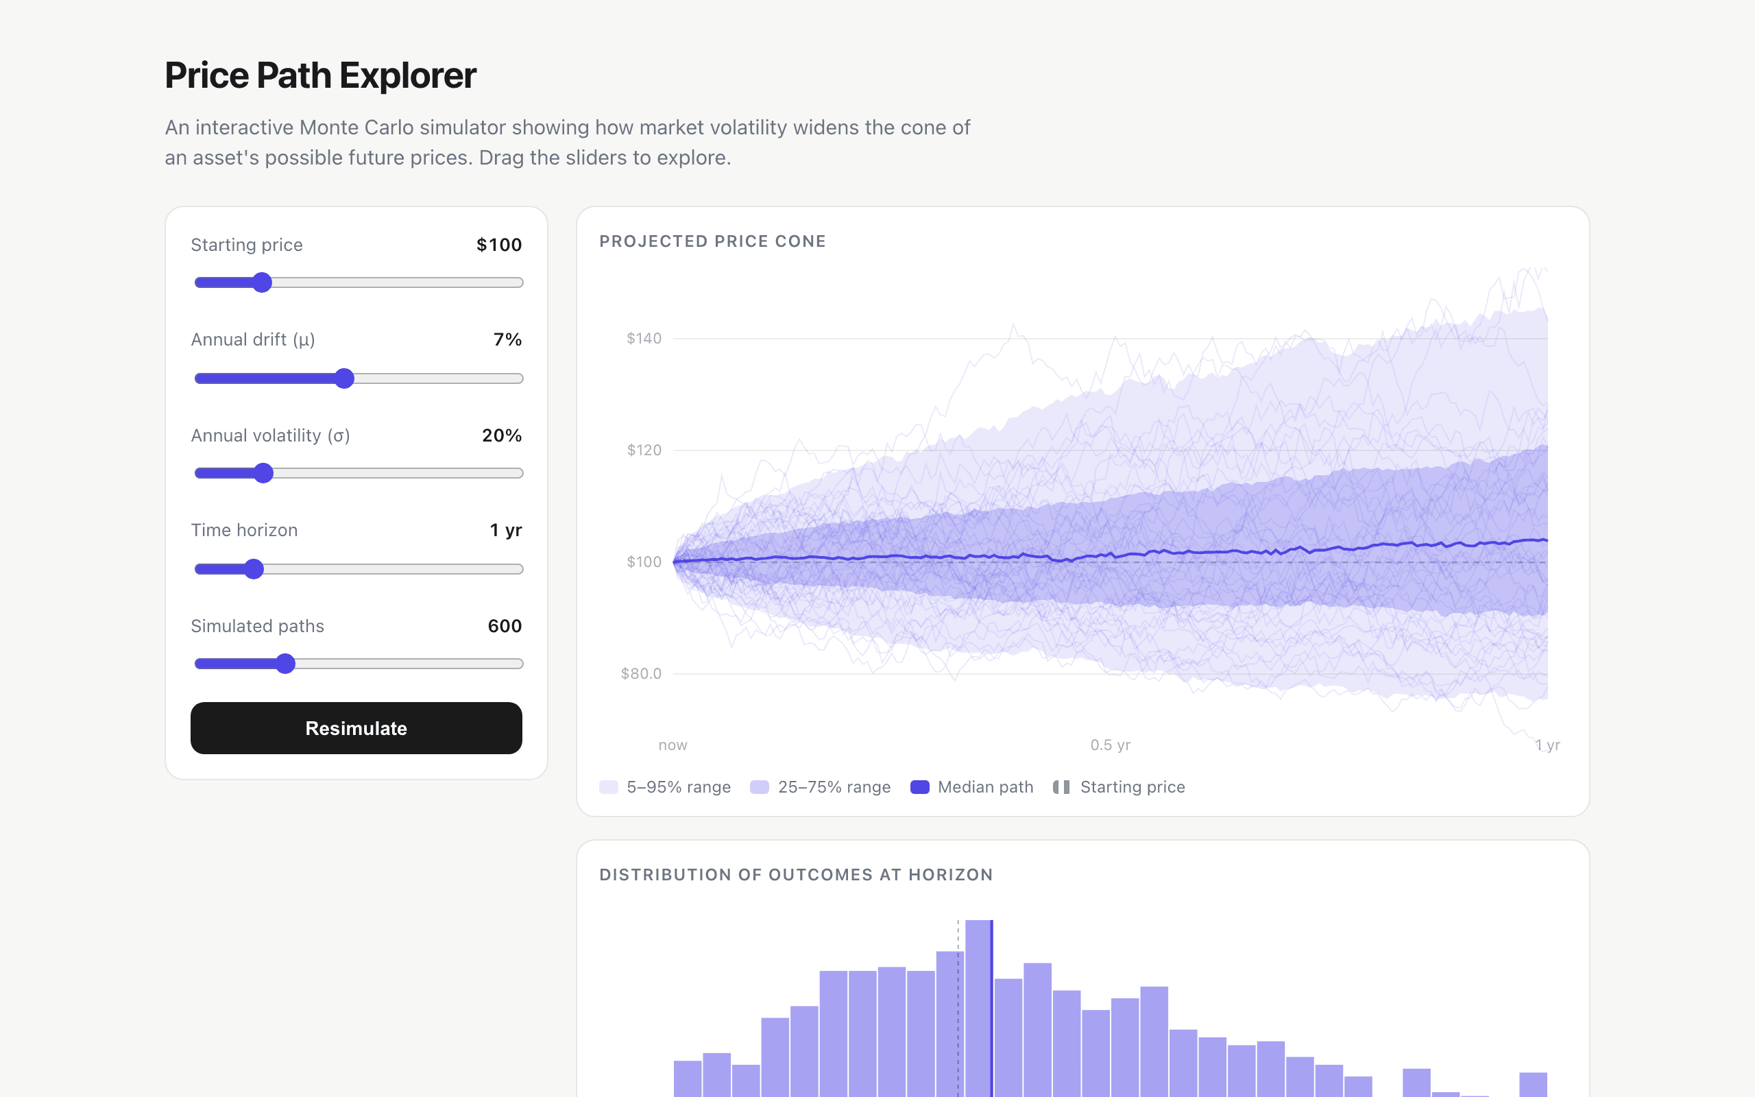Click the Annual volatility slider handle
Screen dimensions: 1755x1097
click(263, 473)
